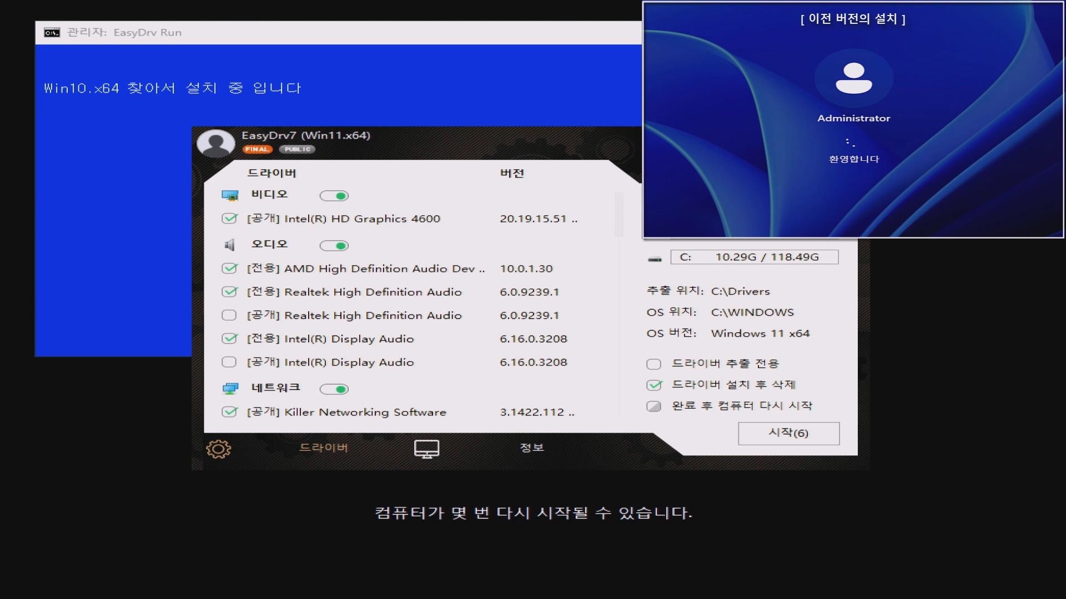Screen dimensions: 1066x599
Task: Click the Administrator profile picture
Action: [x=853, y=78]
